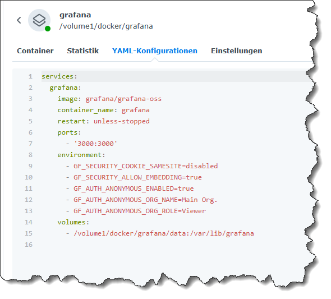Click the grafana project title
The height and width of the screenshot is (299, 331).
[75, 15]
